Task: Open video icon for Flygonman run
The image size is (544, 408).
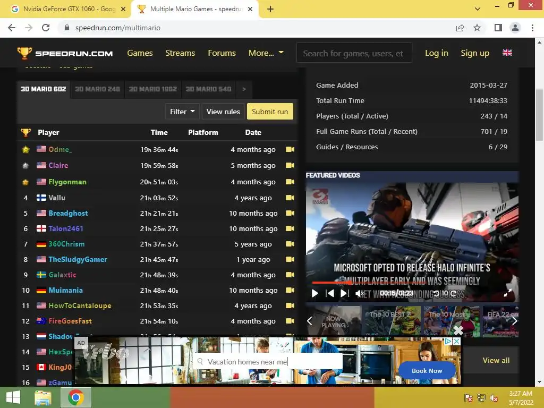Action: [290, 182]
